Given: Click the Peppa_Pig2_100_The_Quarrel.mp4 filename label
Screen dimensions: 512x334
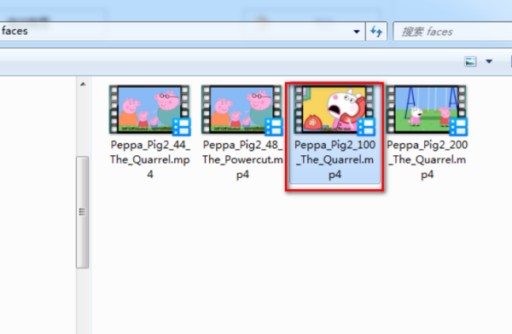Looking at the screenshot, I should tap(335, 159).
